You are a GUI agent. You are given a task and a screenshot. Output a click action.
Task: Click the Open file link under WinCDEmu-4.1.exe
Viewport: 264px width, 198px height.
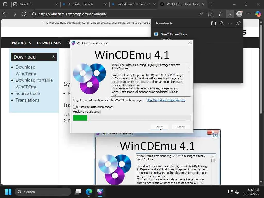point(167,39)
